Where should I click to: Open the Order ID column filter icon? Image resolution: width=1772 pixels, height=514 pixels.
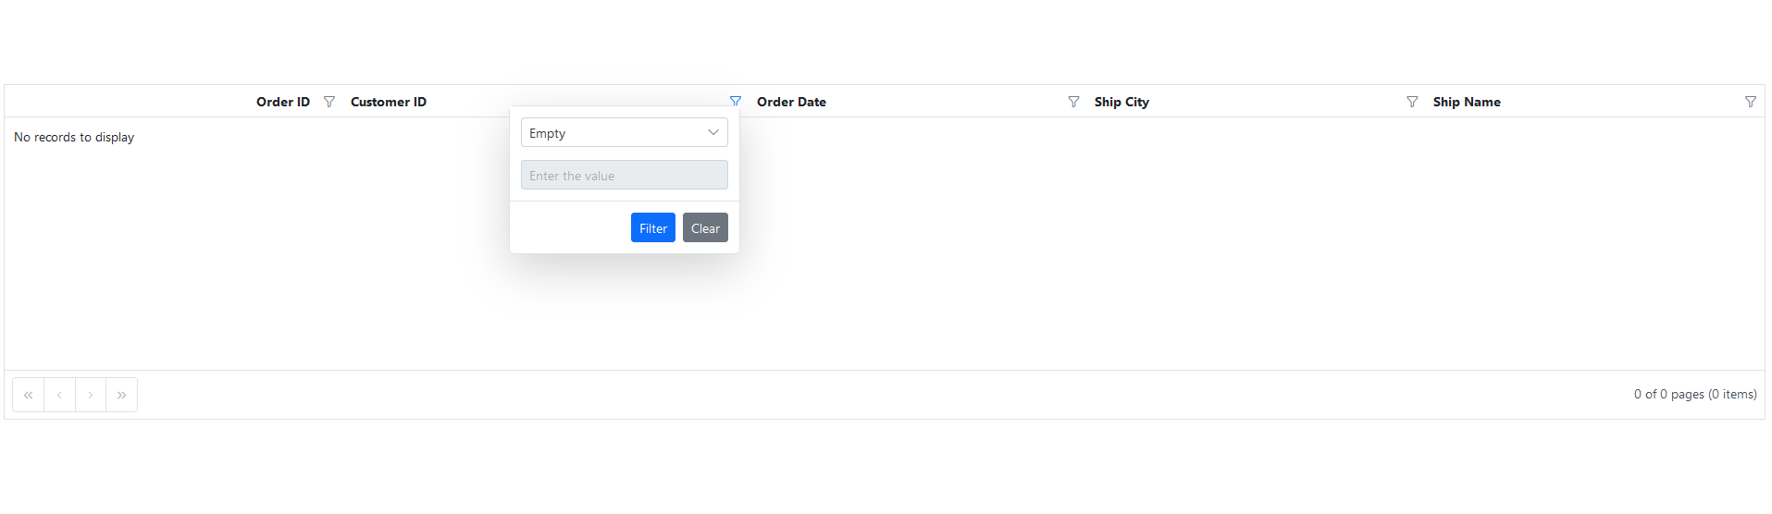click(x=329, y=102)
